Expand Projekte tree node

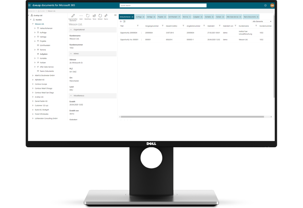[x=35, y=41]
